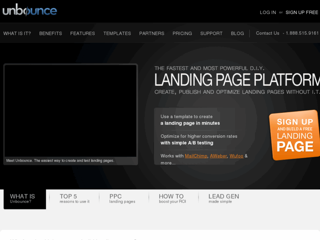320x240 pixels.
Task: Select the WHAT IS Unbounce? tab
Action: (25, 199)
